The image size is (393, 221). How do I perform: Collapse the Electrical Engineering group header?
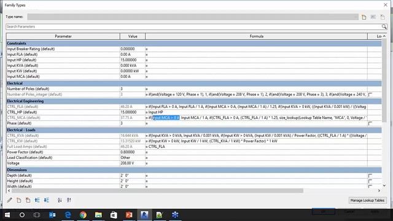[x=194, y=101]
